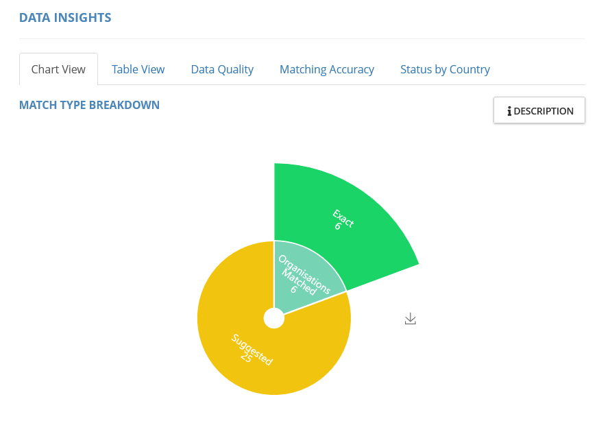The height and width of the screenshot is (423, 599).
Task: Click the Match Type Breakdown heading
Action: tap(89, 105)
